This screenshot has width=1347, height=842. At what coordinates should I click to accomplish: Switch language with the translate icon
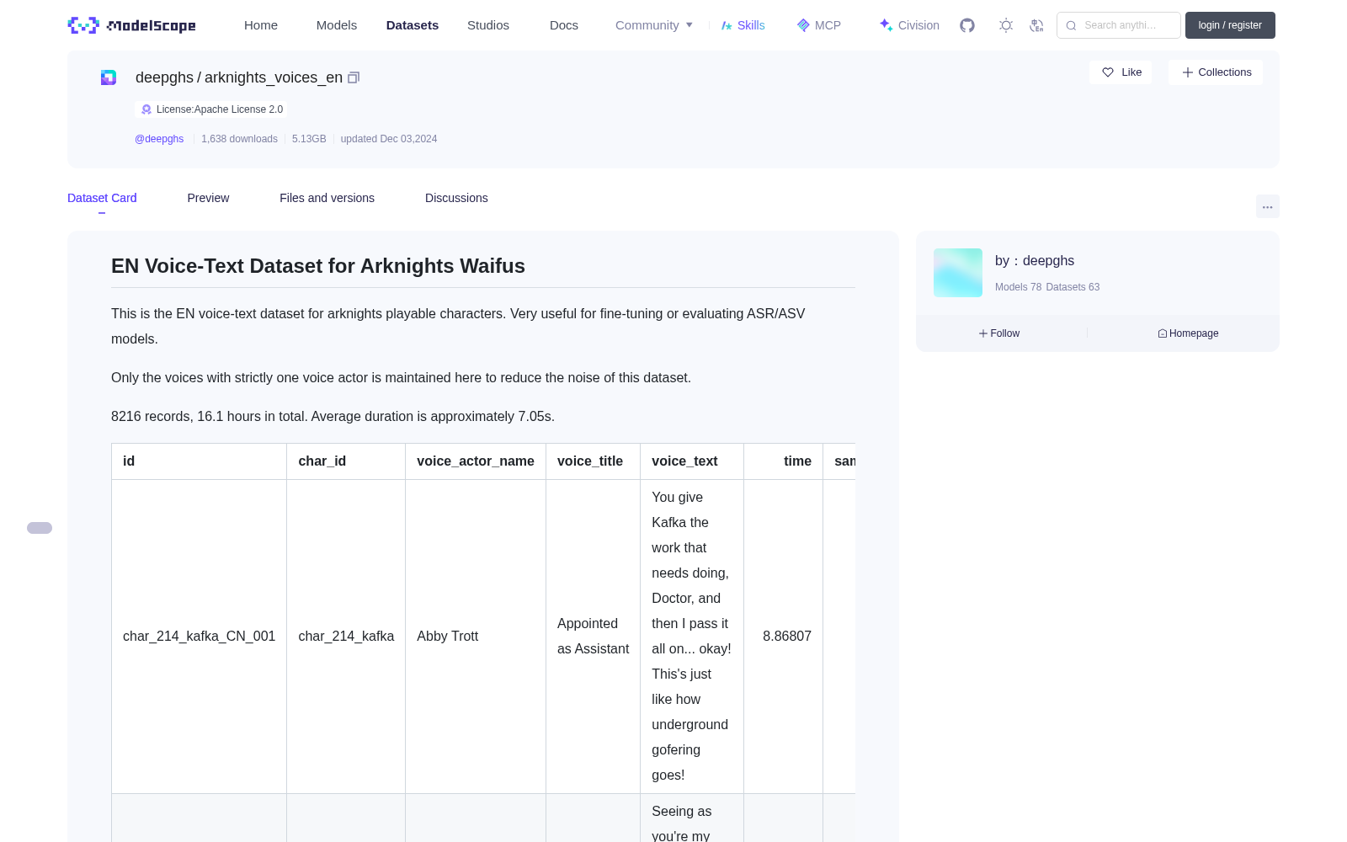pos(1036,25)
